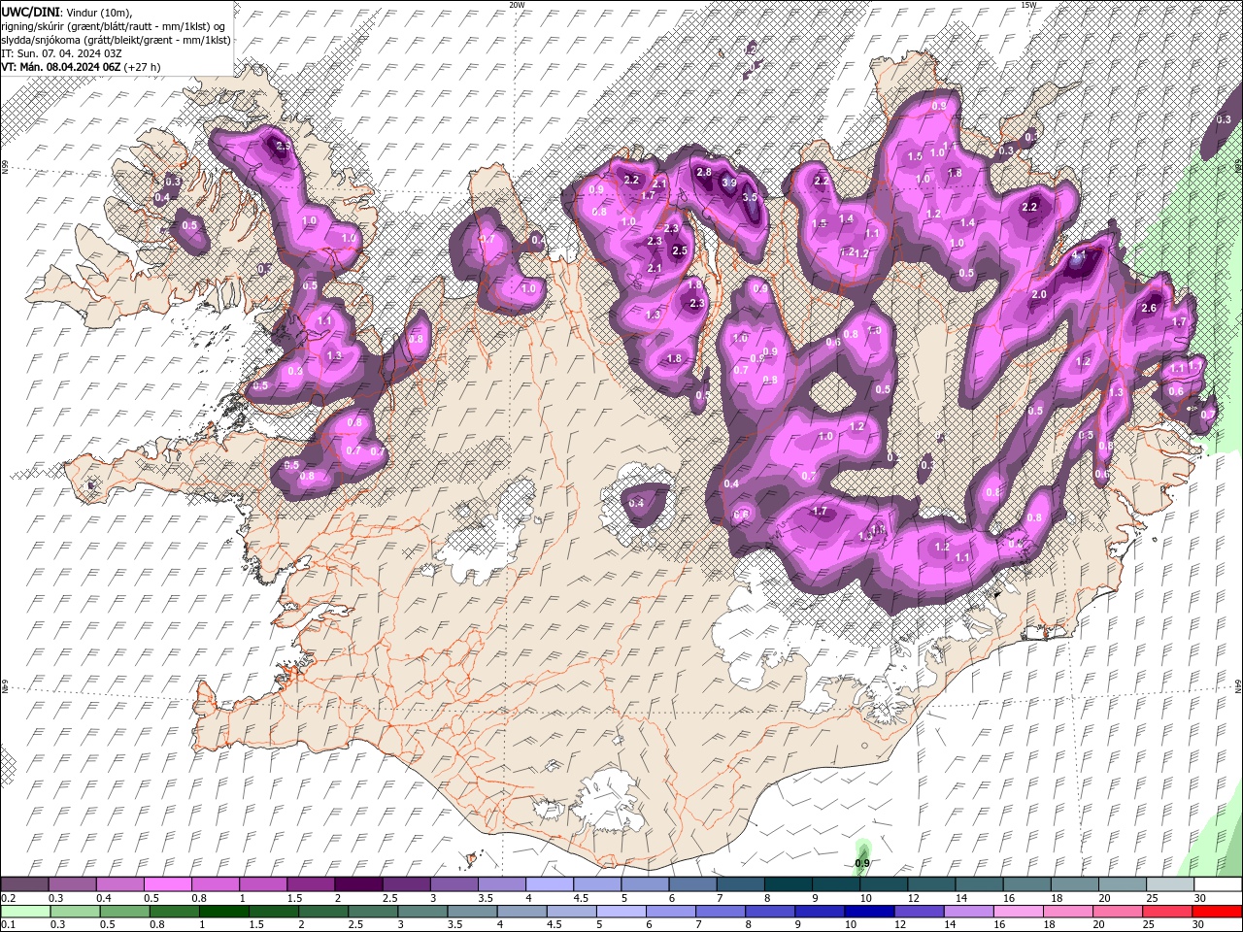The height and width of the screenshot is (932, 1243).
Task: Click the UWC/DINI title in the header
Action: click(29, 11)
